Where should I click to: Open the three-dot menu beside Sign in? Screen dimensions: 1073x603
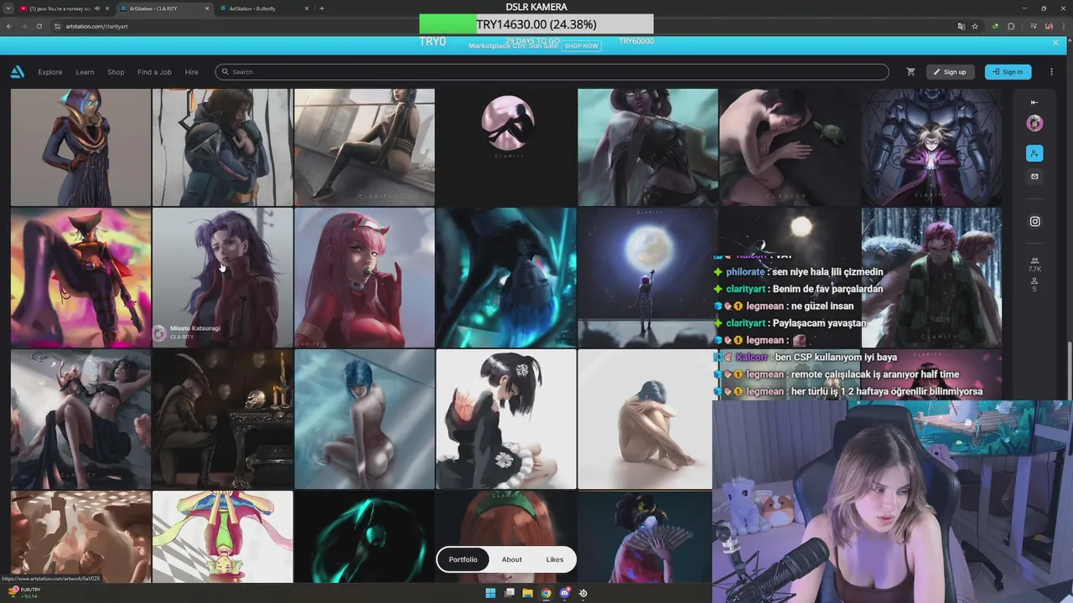pos(1051,72)
